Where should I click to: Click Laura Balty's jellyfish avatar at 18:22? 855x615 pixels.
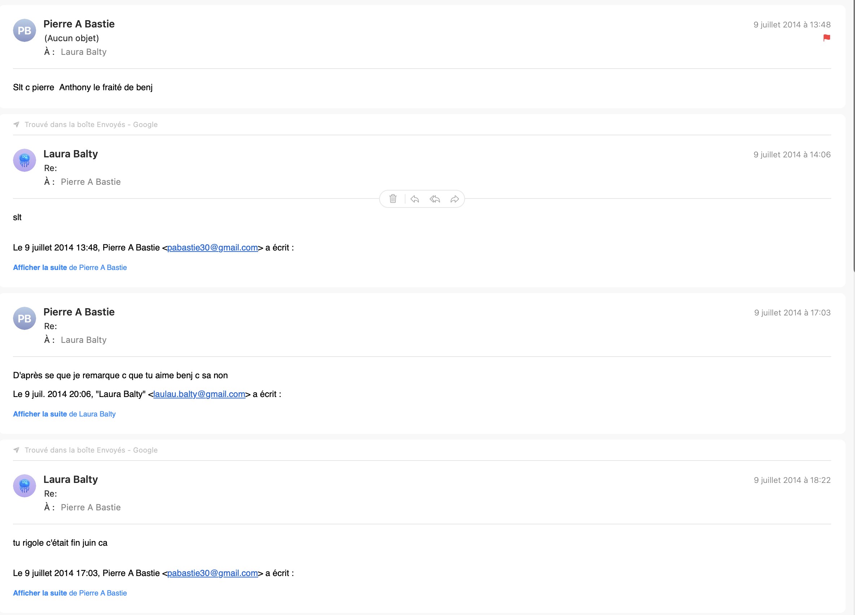25,486
